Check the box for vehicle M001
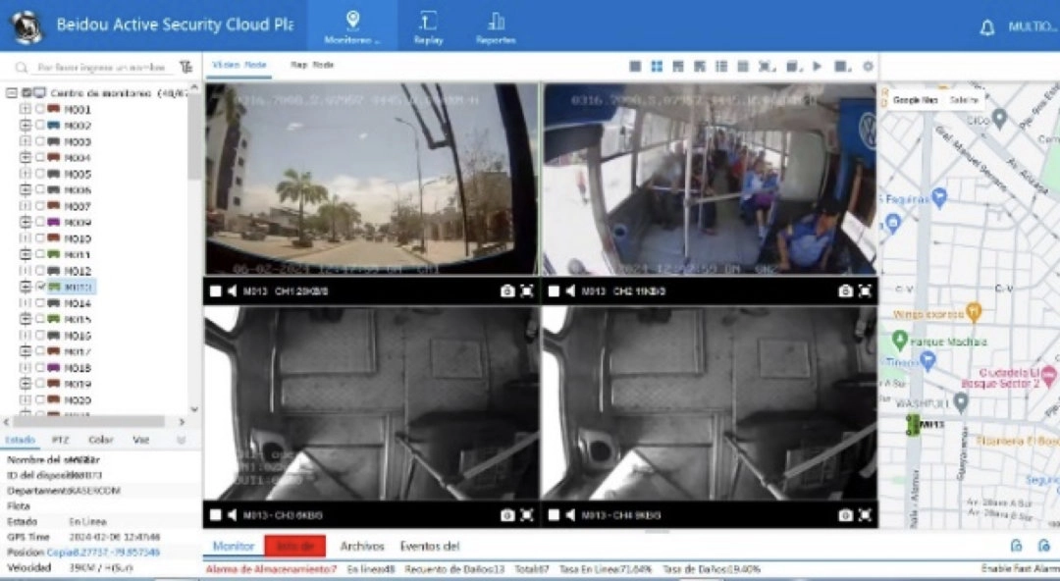Viewport: 1060px width, 581px height. click(x=40, y=109)
